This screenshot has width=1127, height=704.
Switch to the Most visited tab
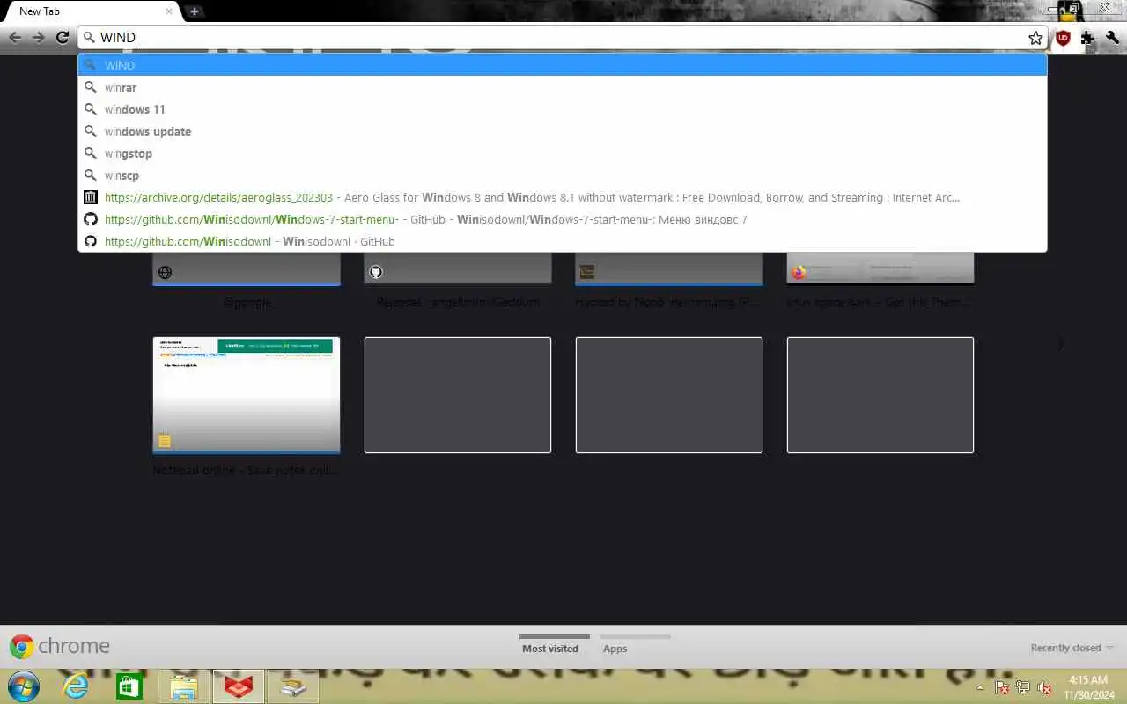coord(550,649)
